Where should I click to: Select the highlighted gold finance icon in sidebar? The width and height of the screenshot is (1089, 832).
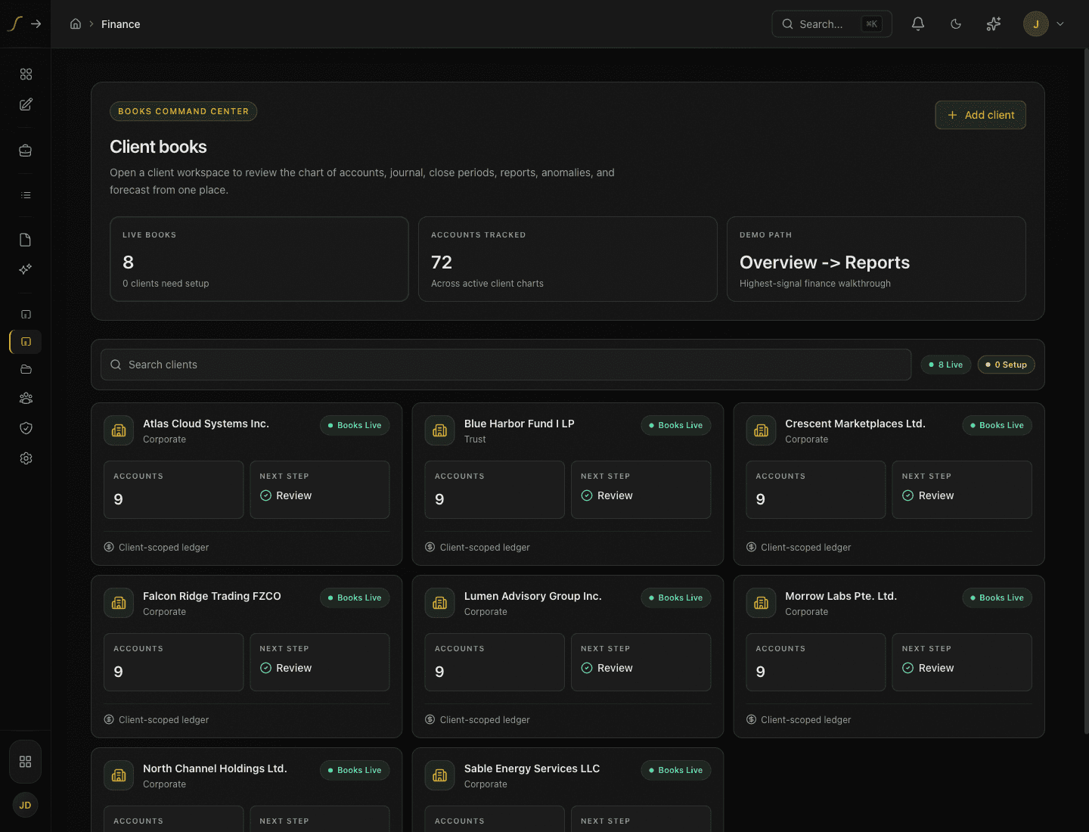(x=26, y=342)
